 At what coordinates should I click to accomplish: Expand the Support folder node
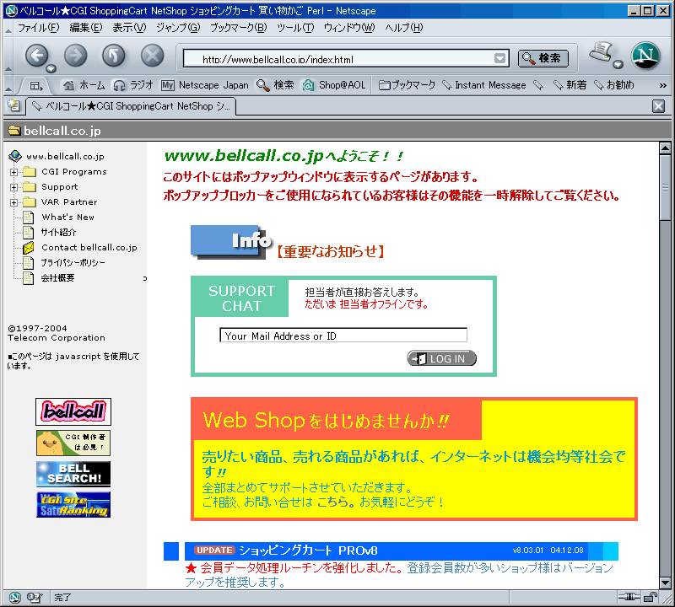click(x=13, y=187)
